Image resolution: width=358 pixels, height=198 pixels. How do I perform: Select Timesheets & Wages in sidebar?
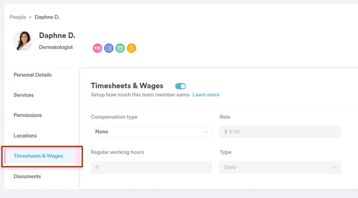[39, 156]
